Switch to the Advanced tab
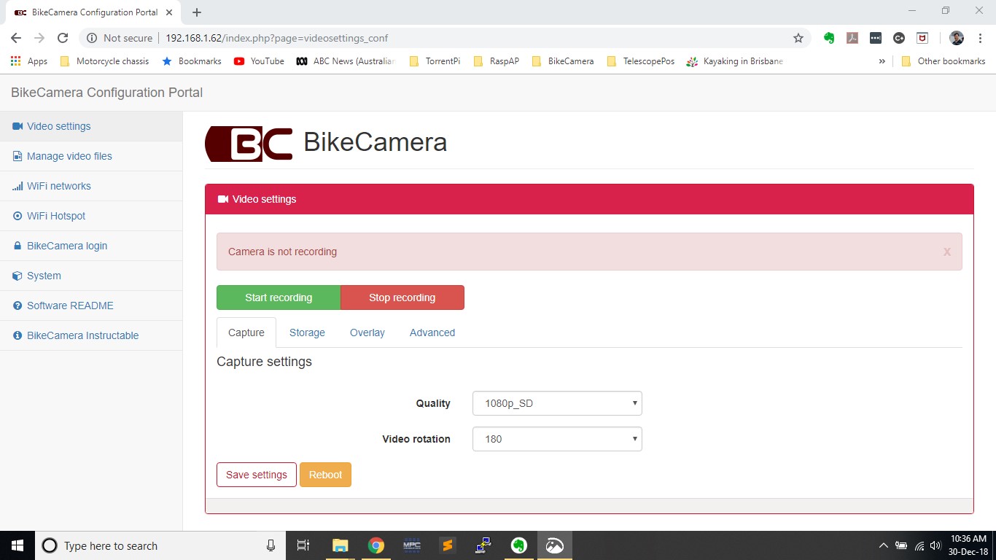Viewport: 996px width, 560px height. pyautogui.click(x=432, y=332)
